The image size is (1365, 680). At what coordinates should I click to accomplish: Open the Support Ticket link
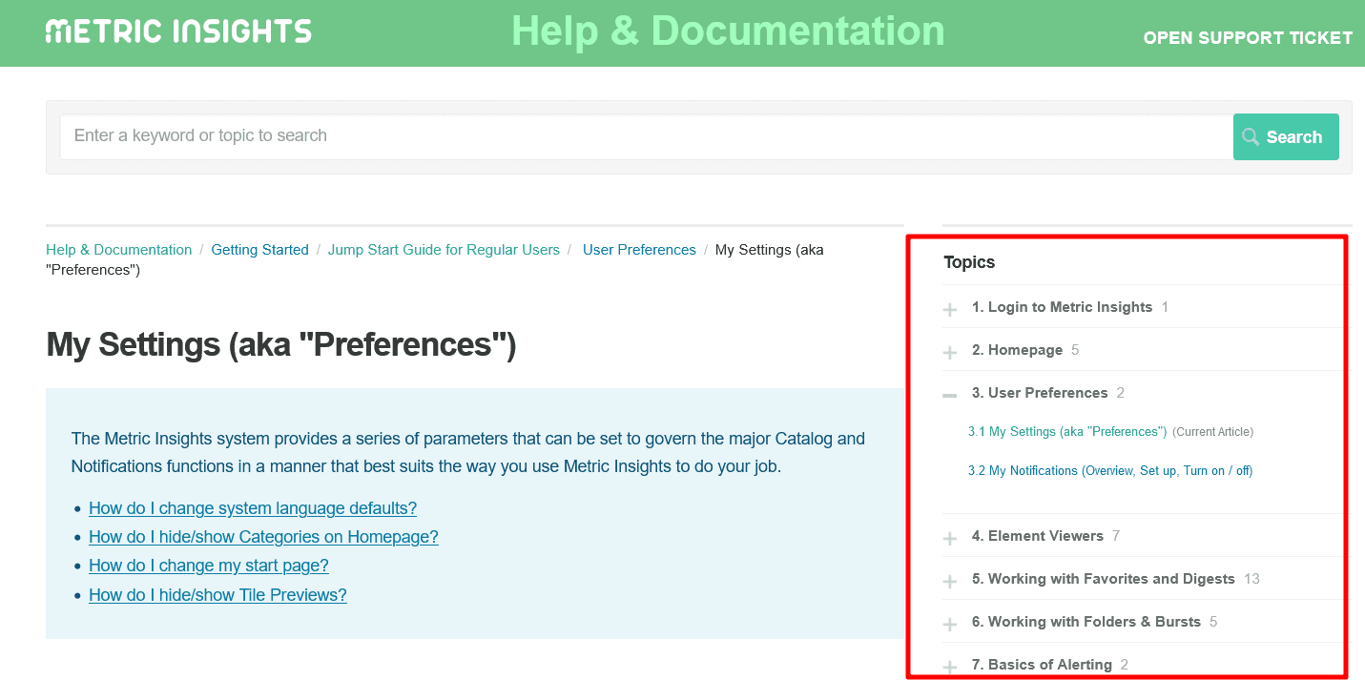point(1247,38)
